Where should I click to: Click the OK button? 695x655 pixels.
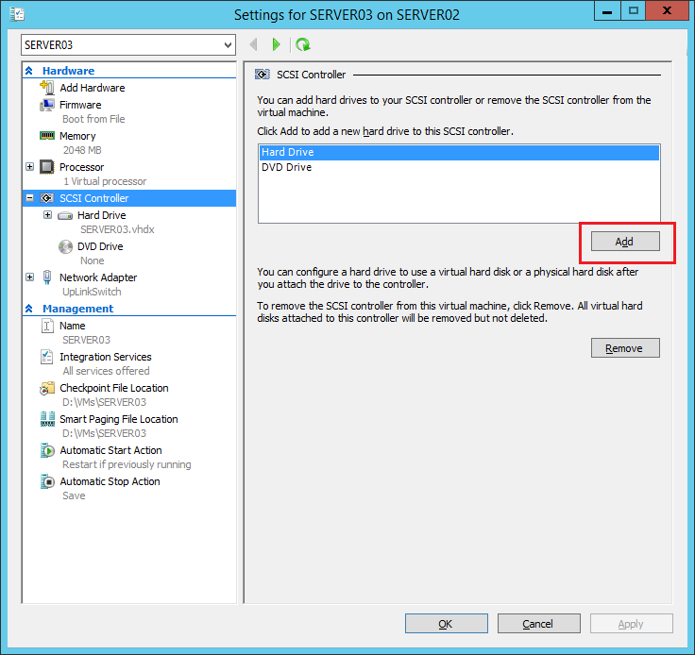[x=447, y=624]
